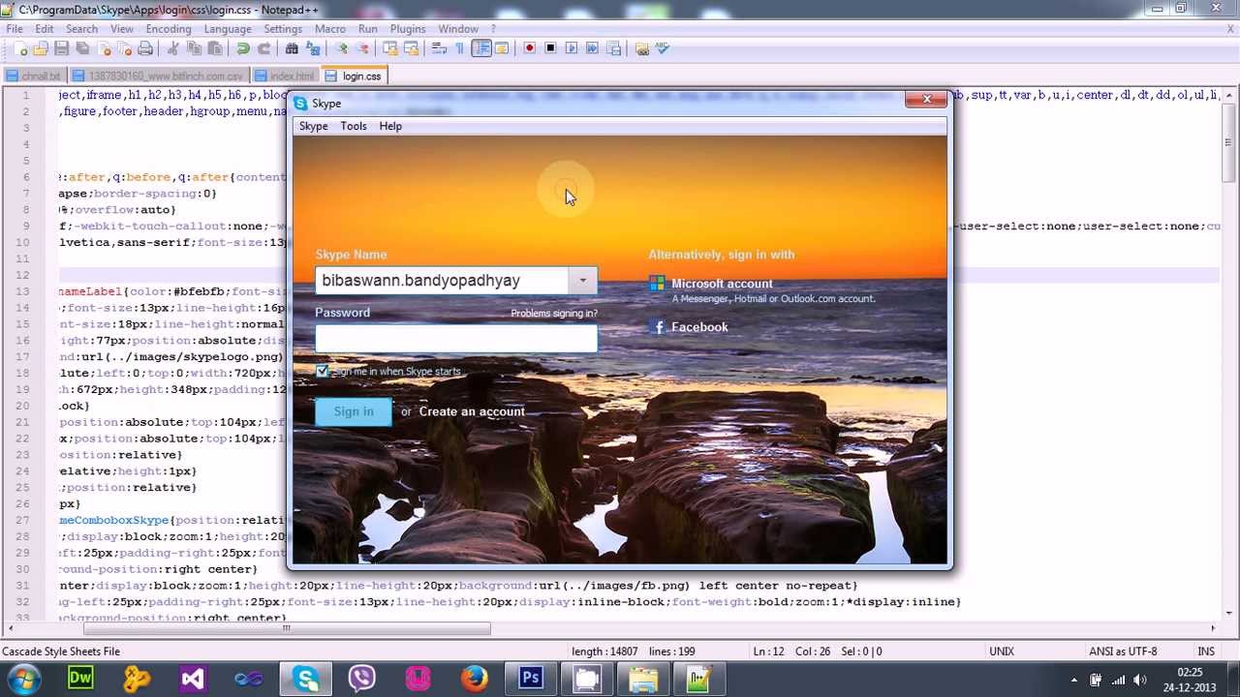The image size is (1240, 697).
Task: Click the Save toolbar icon in Notepad++
Action: pyautogui.click(x=61, y=48)
